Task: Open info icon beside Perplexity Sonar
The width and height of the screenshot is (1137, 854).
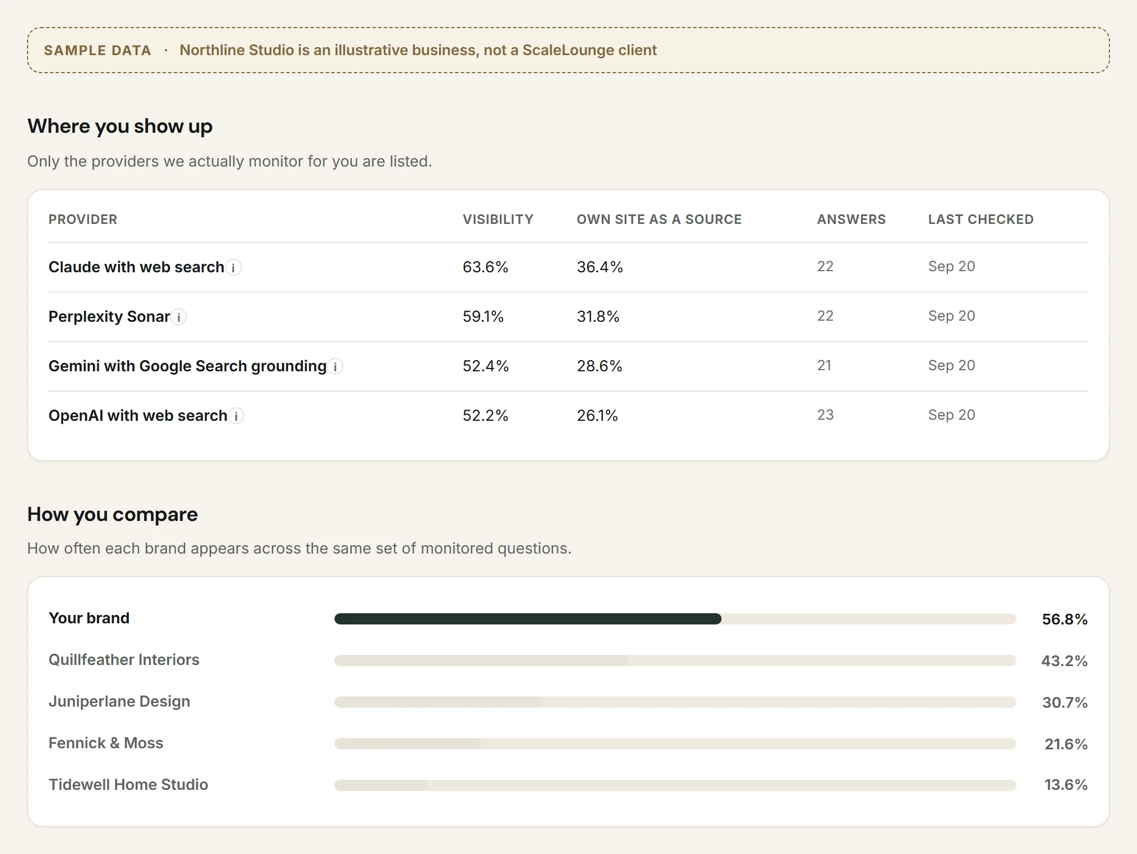Action: (x=179, y=317)
